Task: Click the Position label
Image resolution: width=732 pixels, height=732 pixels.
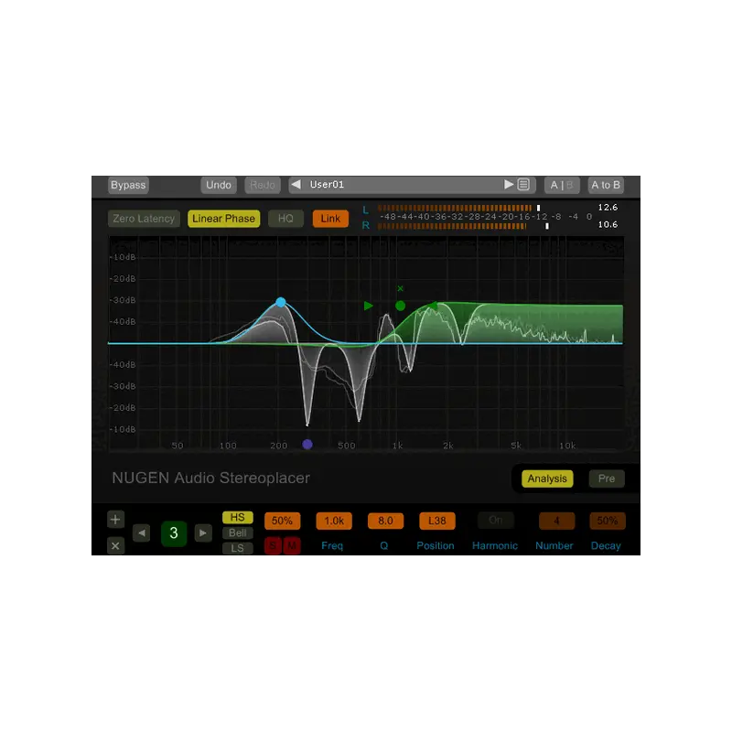Action: pyautogui.click(x=436, y=545)
